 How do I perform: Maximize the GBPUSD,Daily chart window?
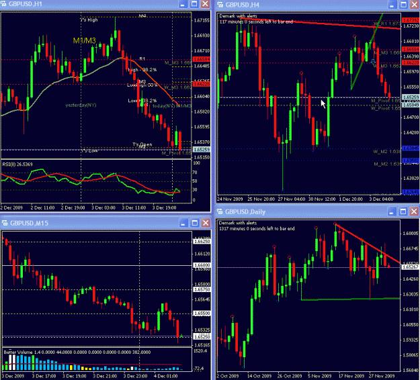403,211
